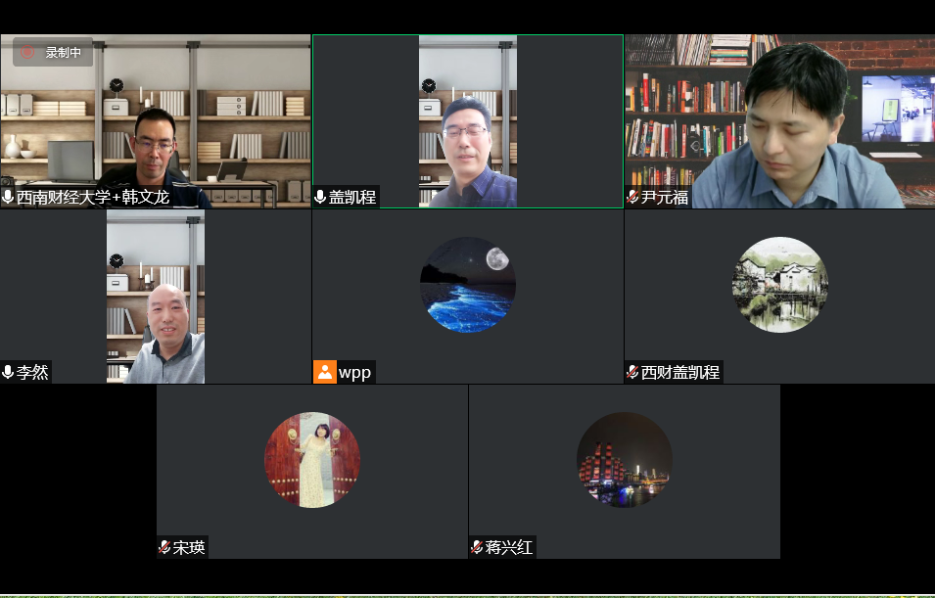The height and width of the screenshot is (598, 935).
Task: Select 宋瑛's red door avatar
Action: tap(312, 460)
